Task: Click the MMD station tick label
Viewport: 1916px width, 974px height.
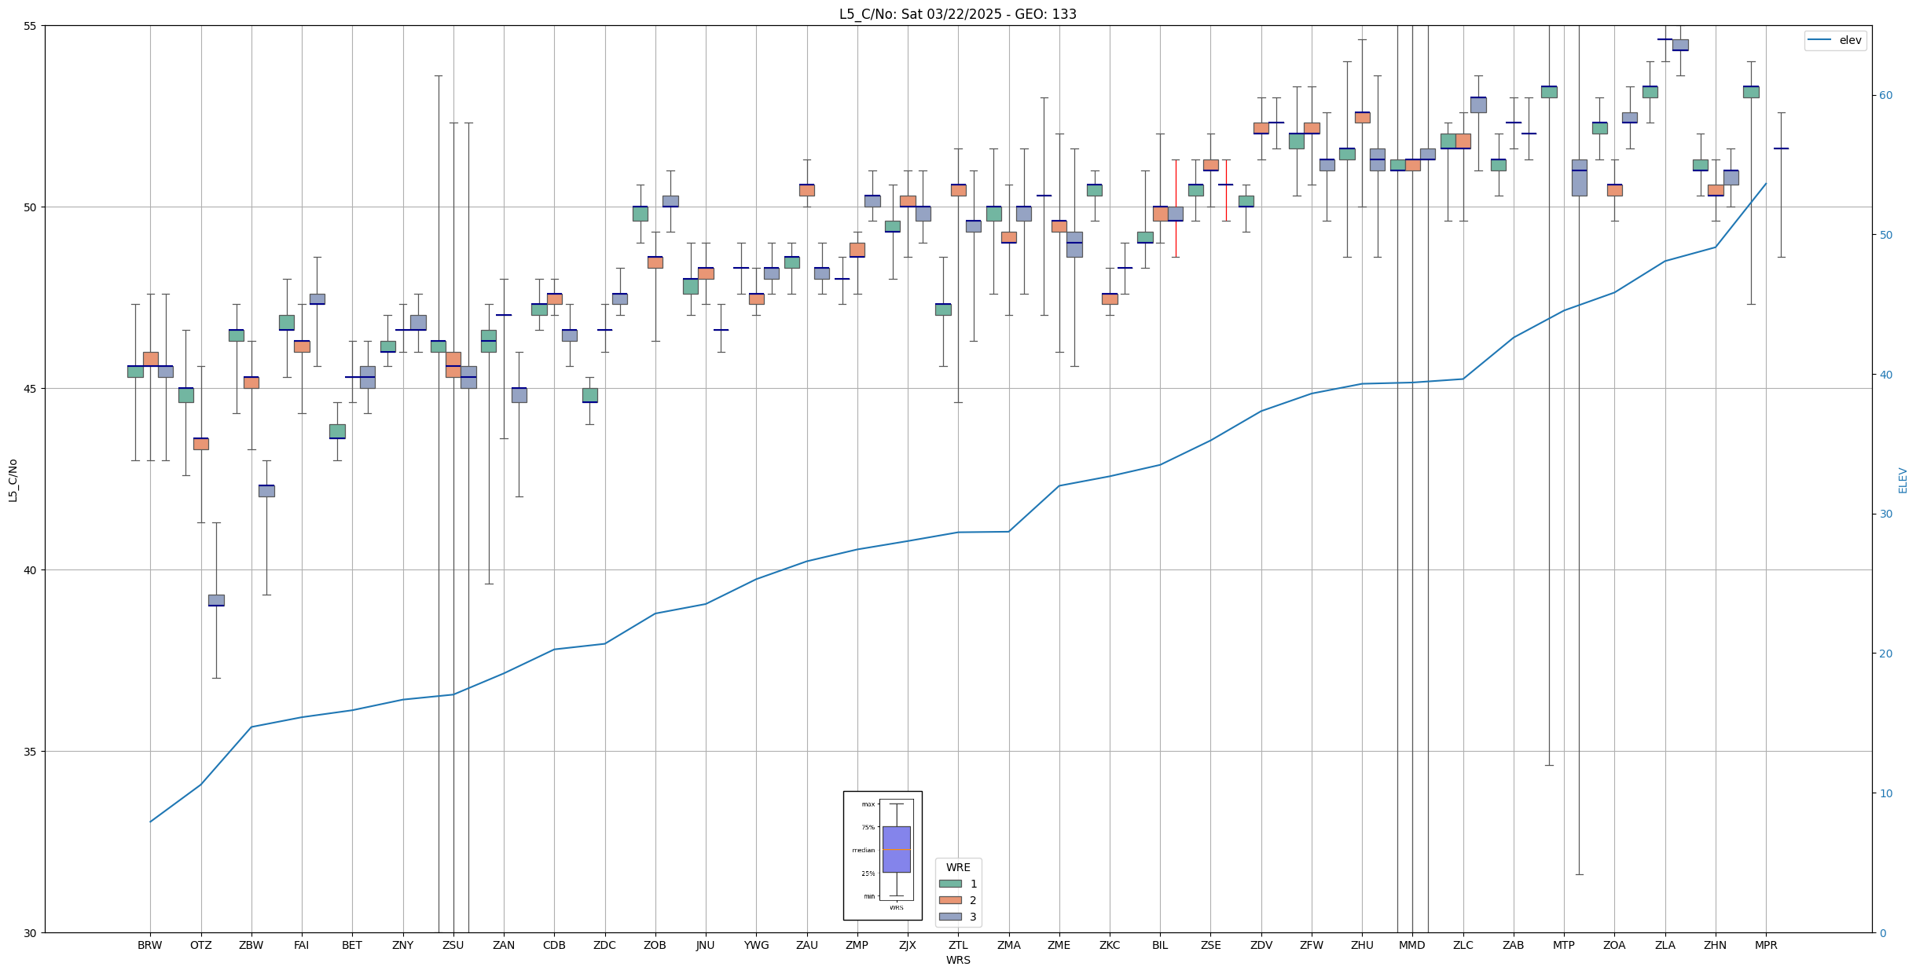Action: 1411,945
